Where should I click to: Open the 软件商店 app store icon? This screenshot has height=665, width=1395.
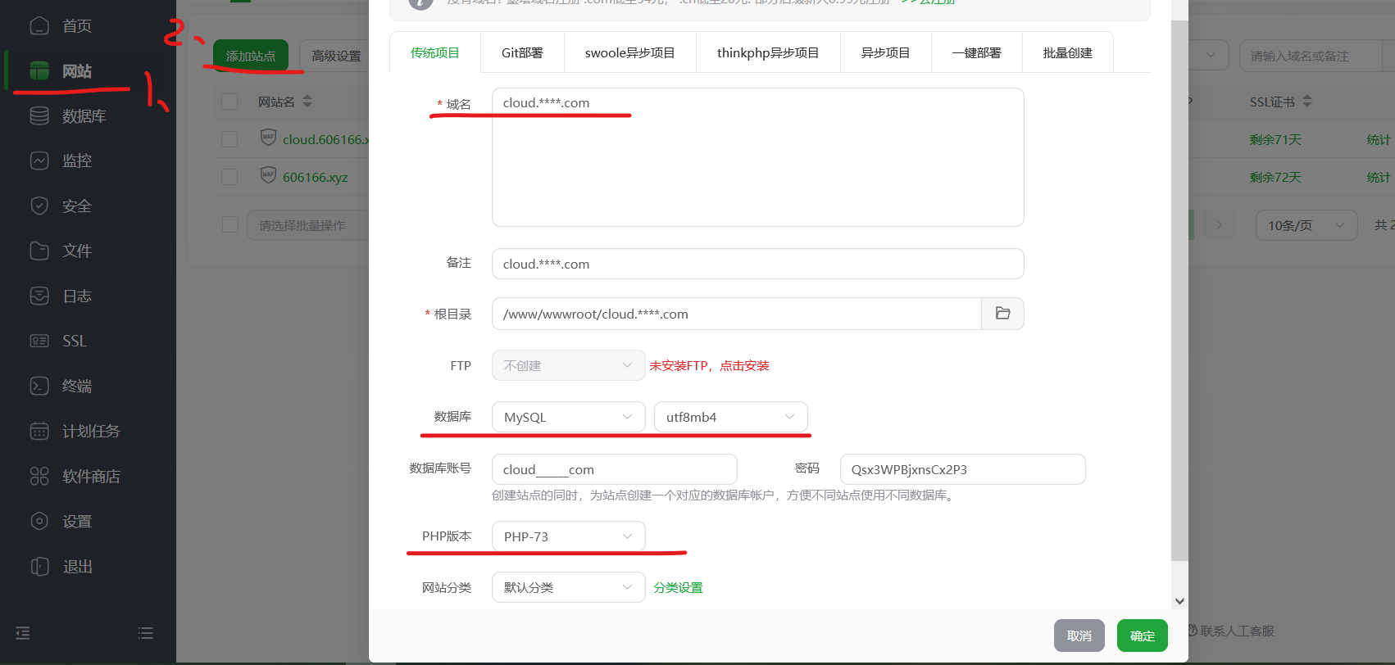click(x=39, y=476)
